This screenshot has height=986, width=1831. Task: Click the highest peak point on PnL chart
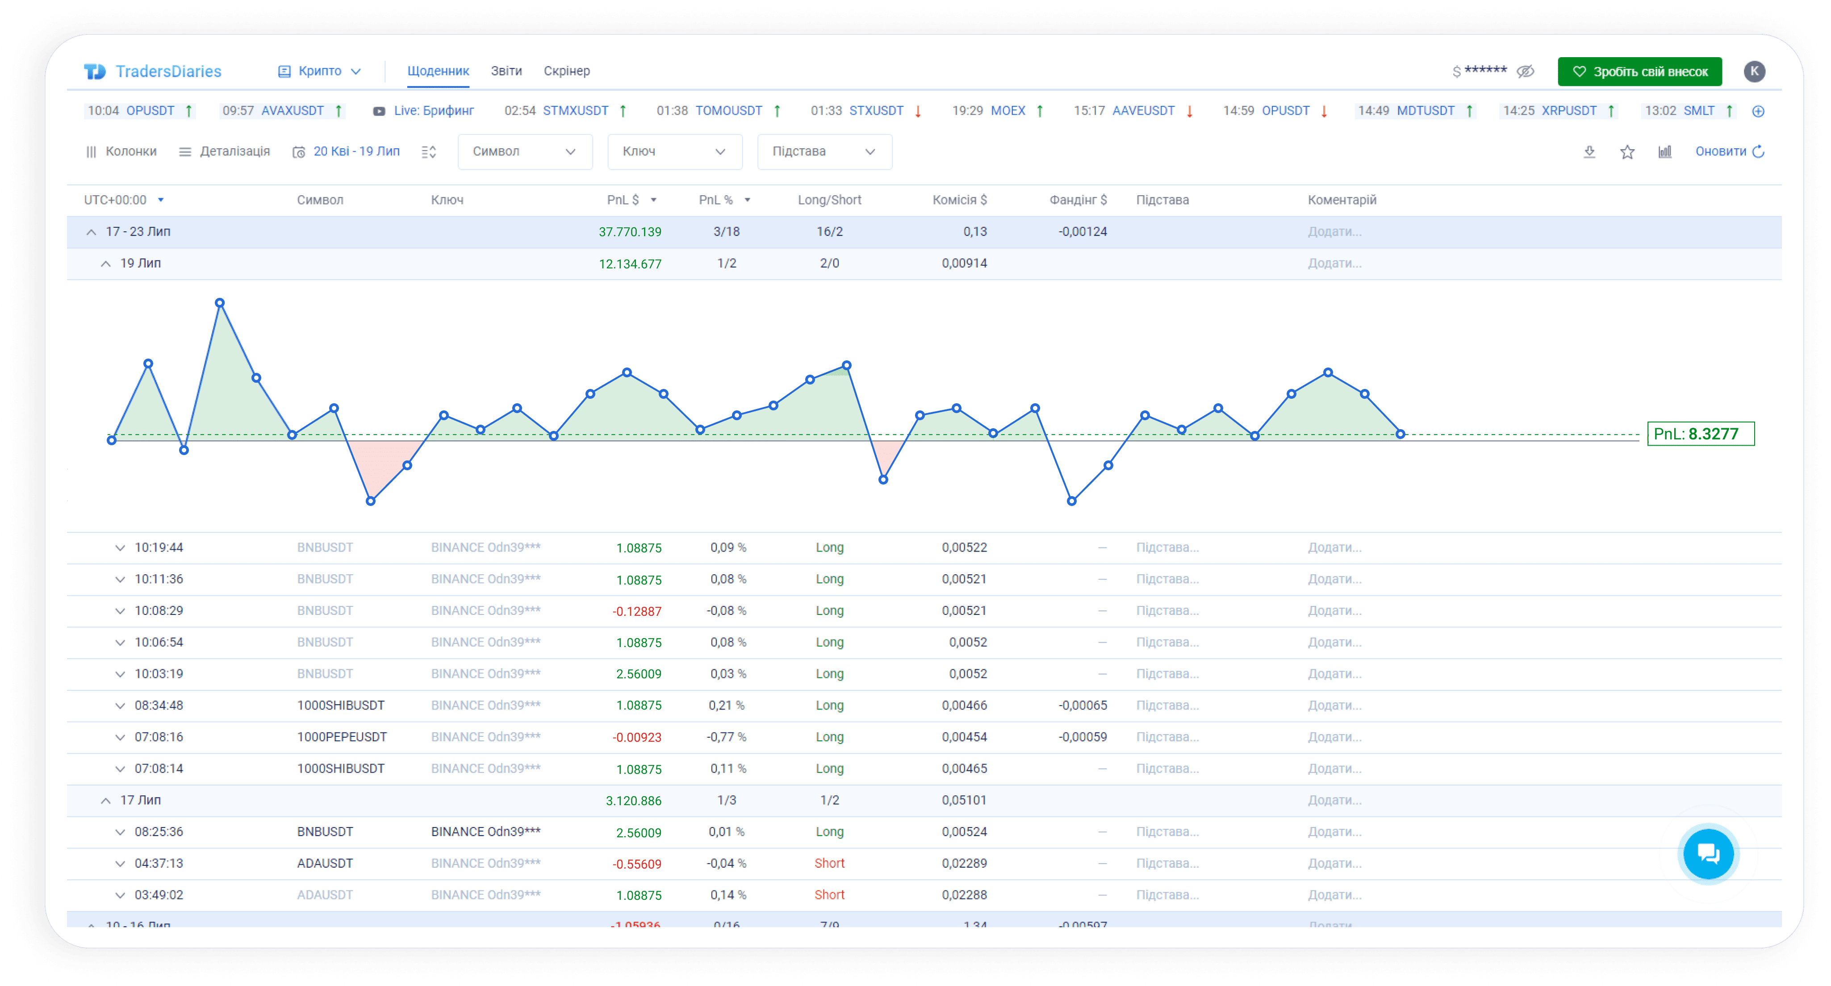[220, 303]
